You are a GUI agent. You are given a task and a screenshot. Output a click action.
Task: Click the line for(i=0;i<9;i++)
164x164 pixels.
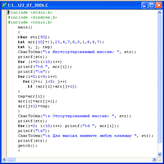point(37,76)
